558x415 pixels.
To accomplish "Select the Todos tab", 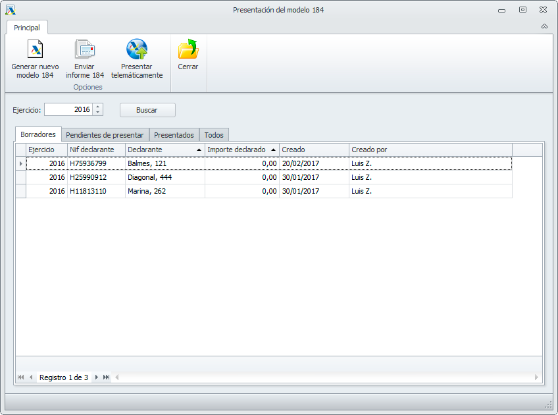I will 214,134.
